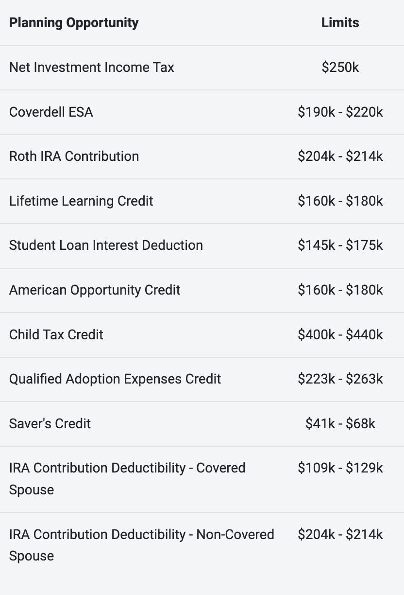Viewport: 404px width, 595px height.
Task: Select IRA Deductibility Covered Spouse row
Action: [202, 479]
